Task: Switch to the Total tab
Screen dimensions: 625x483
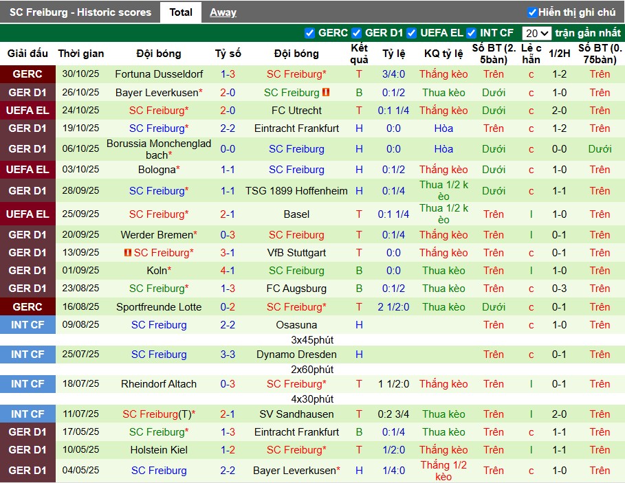Action: (181, 12)
